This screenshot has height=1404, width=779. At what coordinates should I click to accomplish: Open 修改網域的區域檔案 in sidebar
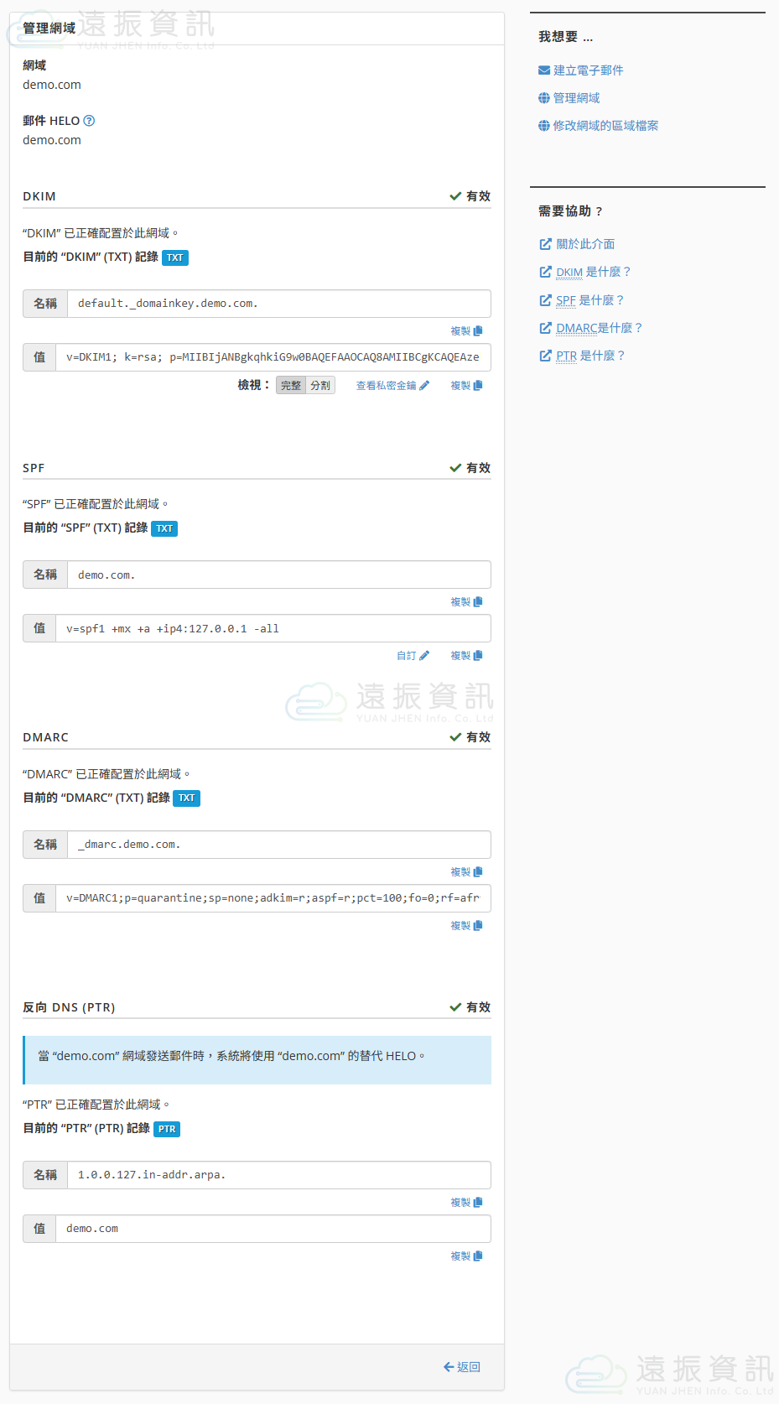(605, 126)
